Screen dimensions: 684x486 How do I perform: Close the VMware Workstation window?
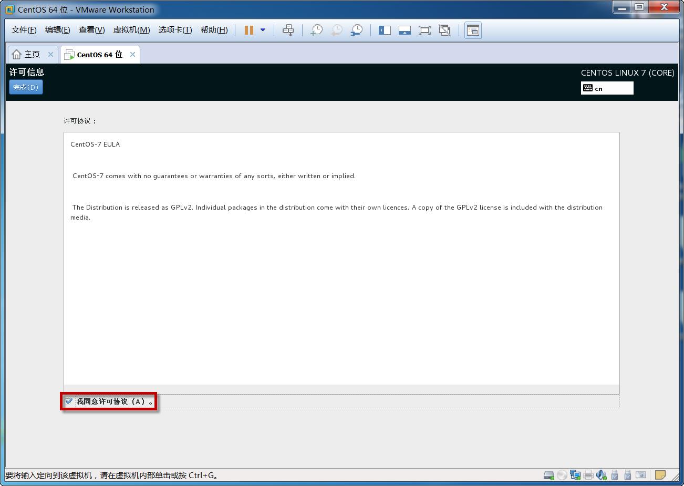[664, 7]
